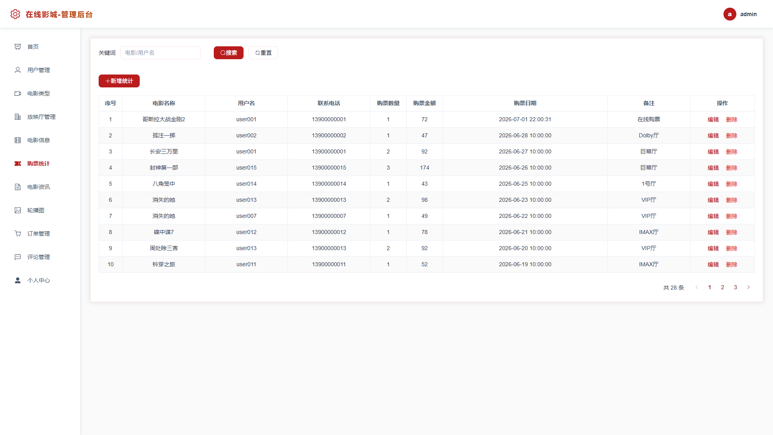Click the 用户管理 user icon

[18, 70]
